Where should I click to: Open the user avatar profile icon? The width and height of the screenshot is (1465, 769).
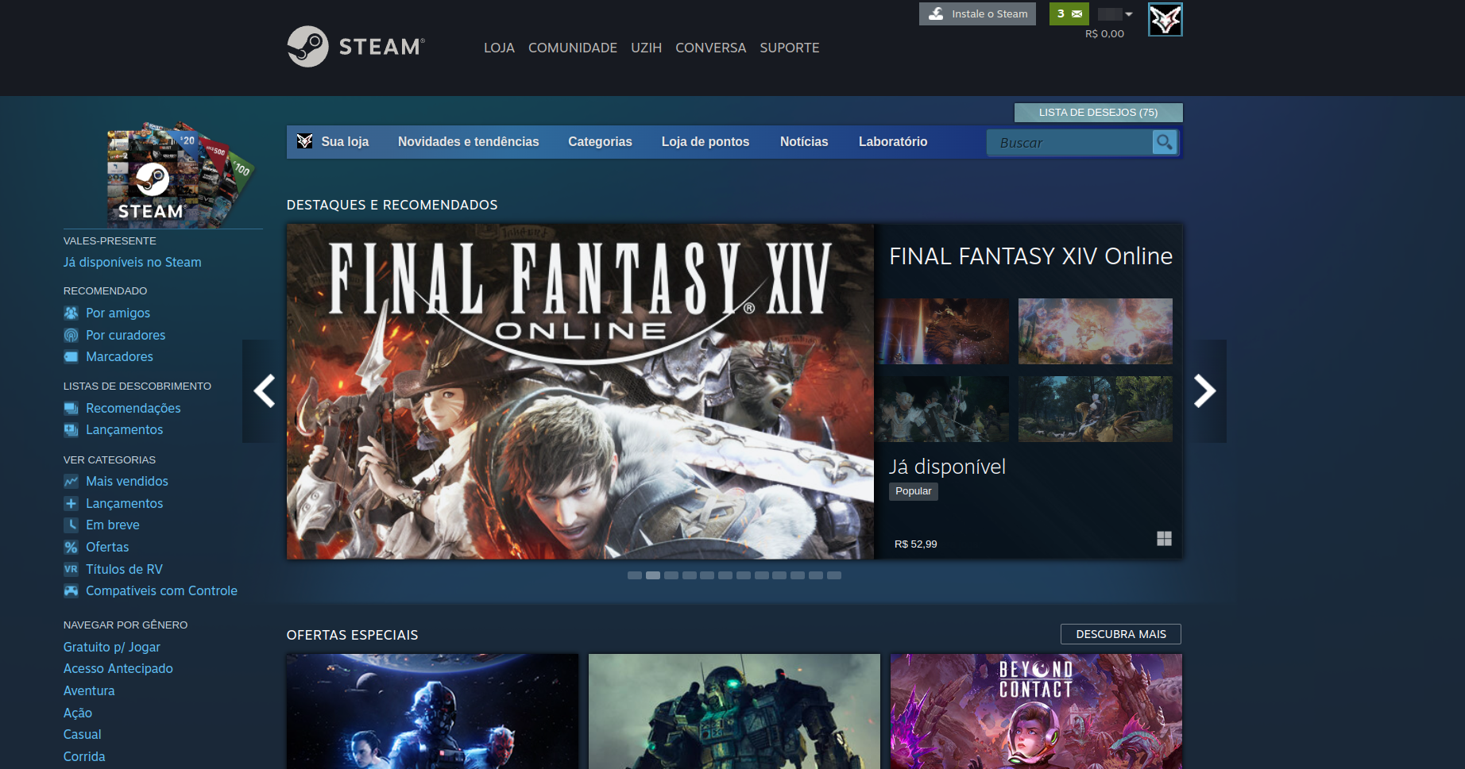coord(1165,20)
